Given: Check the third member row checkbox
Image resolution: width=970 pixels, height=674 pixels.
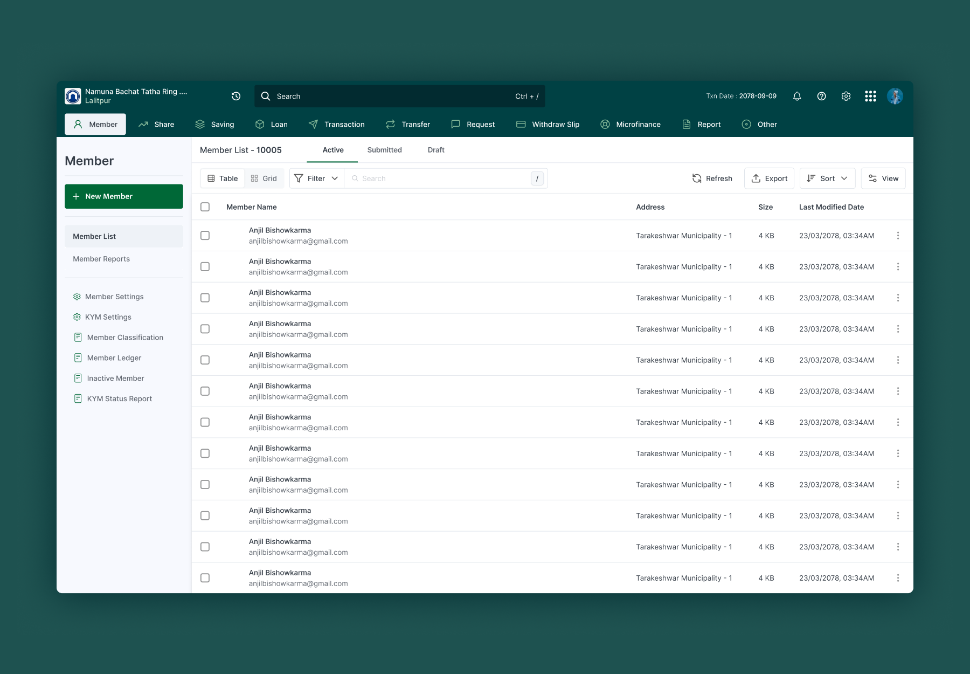Looking at the screenshot, I should pos(205,298).
